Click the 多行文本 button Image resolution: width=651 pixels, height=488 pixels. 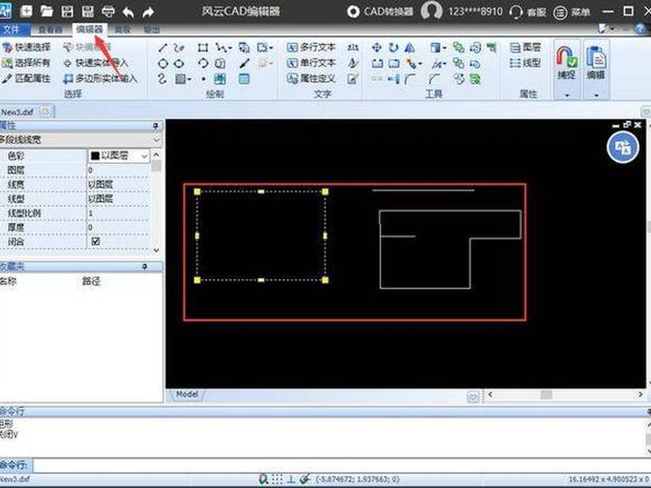click(x=312, y=47)
